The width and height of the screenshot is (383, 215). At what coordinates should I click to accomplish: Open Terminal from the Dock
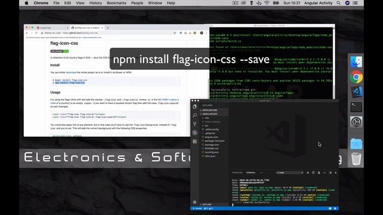tap(356, 107)
